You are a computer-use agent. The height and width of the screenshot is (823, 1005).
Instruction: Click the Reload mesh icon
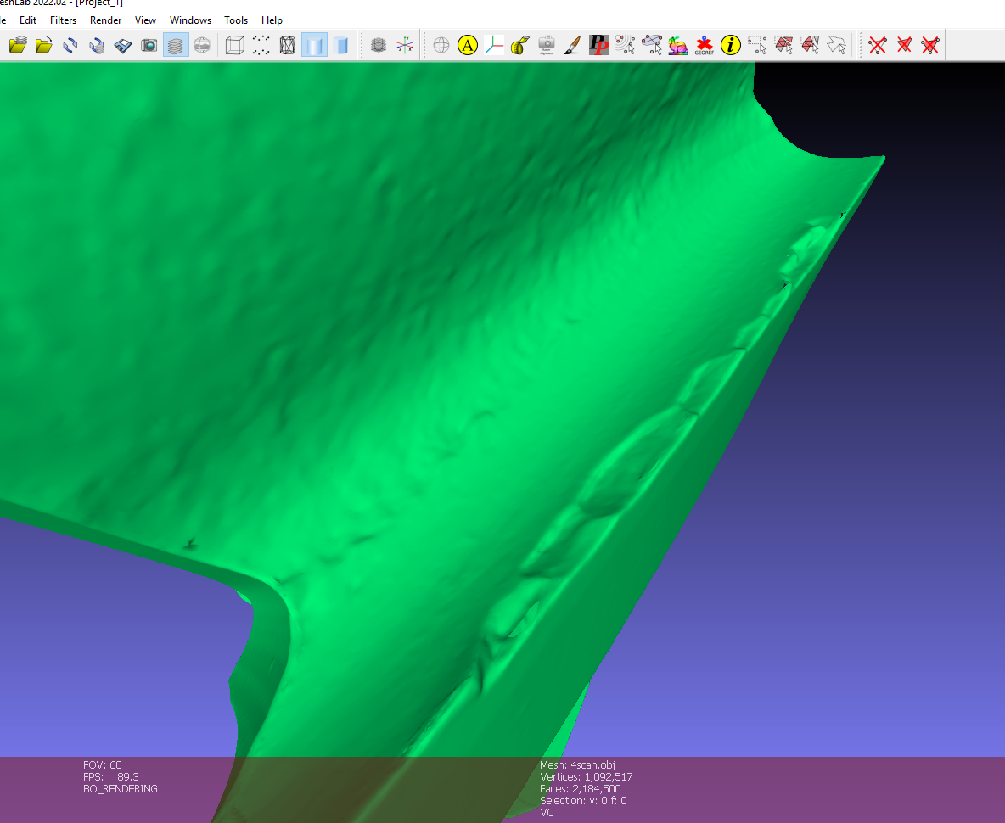(x=70, y=45)
